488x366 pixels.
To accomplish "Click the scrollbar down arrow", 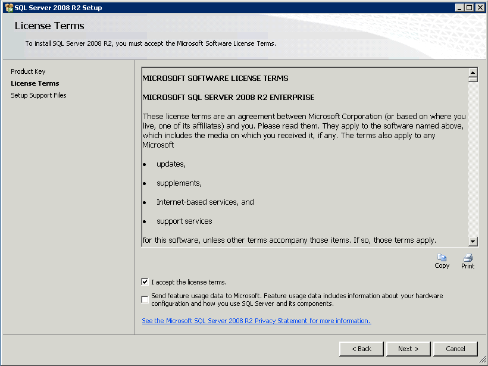I will [473, 241].
